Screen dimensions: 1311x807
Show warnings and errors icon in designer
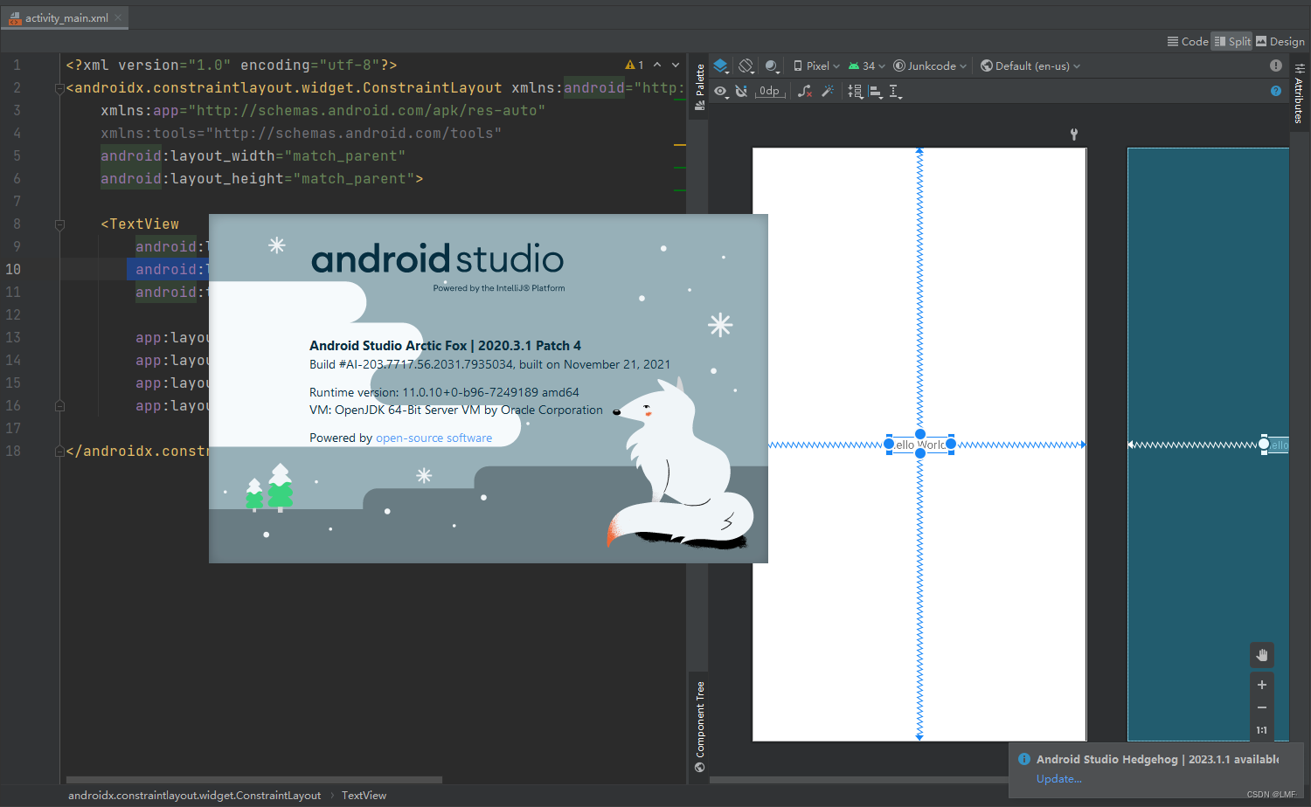[x=1276, y=66]
